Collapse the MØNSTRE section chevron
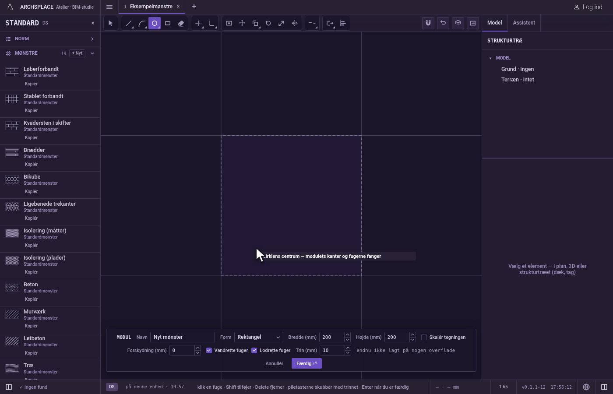The image size is (613, 394). tap(92, 53)
